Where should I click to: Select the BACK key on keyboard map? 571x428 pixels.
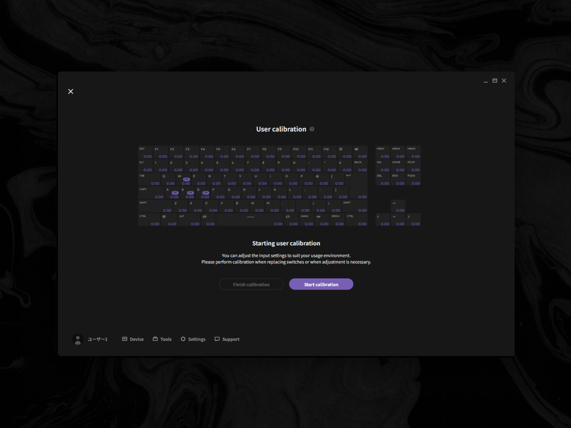(x=360, y=166)
